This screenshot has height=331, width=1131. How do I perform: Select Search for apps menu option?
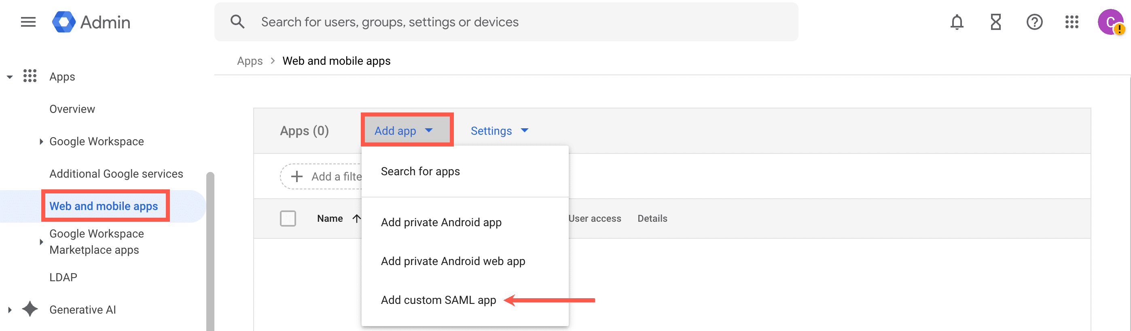[x=420, y=171]
